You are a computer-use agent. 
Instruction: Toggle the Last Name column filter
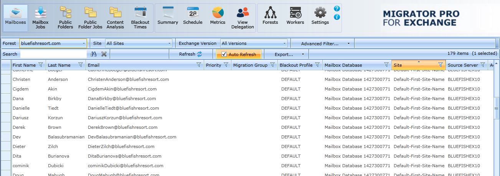tap(80, 65)
